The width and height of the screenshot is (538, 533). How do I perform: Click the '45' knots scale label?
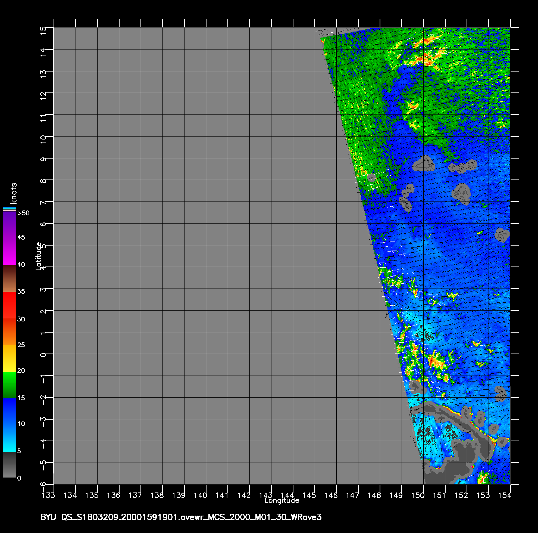(x=21, y=237)
